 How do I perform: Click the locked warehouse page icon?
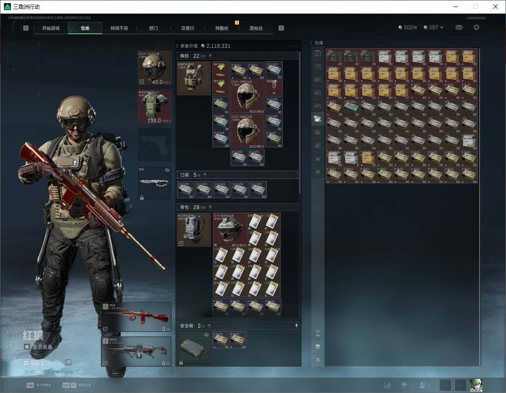(x=317, y=158)
